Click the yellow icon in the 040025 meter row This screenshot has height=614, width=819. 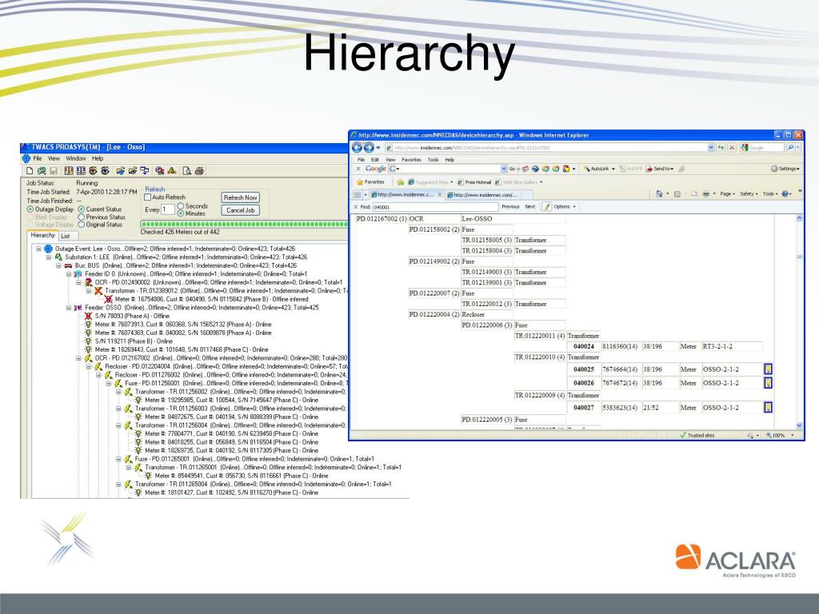pyautogui.click(x=769, y=369)
